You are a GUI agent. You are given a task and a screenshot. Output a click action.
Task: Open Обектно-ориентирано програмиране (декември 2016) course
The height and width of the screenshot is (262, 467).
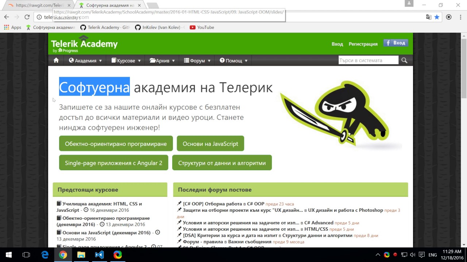click(103, 221)
